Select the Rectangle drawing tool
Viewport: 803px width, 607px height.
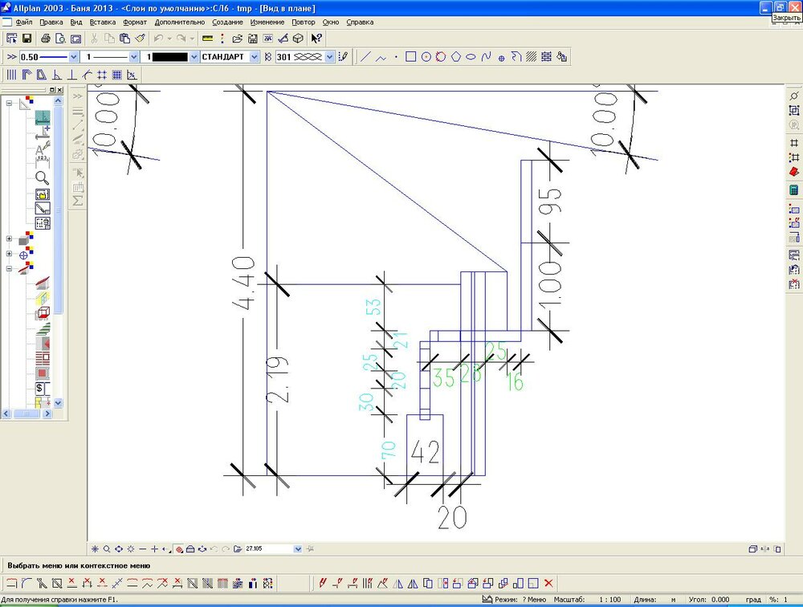pos(410,57)
